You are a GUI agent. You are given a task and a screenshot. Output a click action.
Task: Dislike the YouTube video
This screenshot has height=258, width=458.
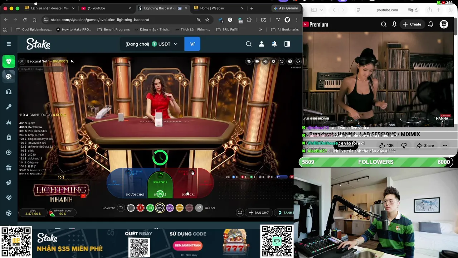coord(404,145)
